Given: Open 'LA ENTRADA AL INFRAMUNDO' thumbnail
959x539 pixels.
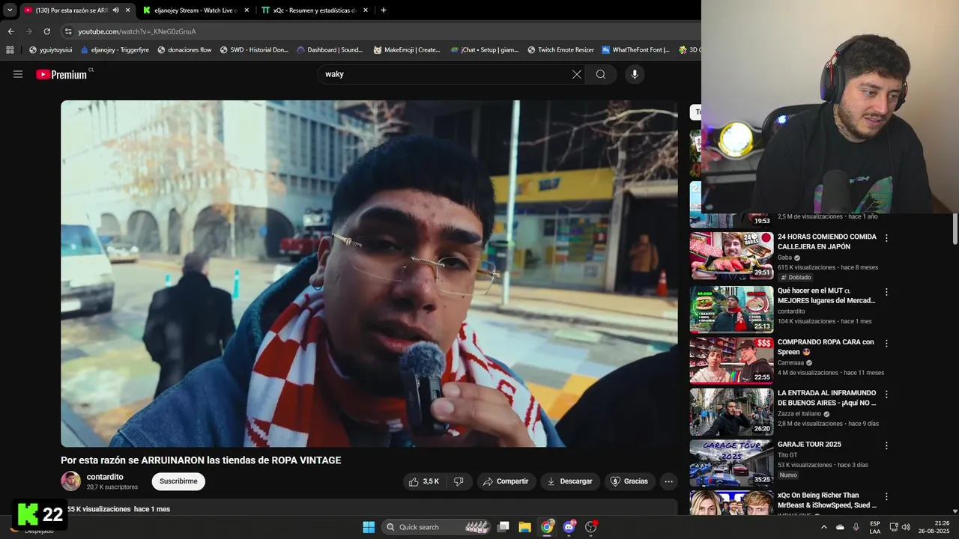Looking at the screenshot, I should [731, 412].
